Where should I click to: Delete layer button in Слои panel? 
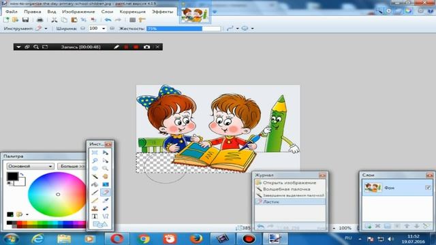point(377,226)
